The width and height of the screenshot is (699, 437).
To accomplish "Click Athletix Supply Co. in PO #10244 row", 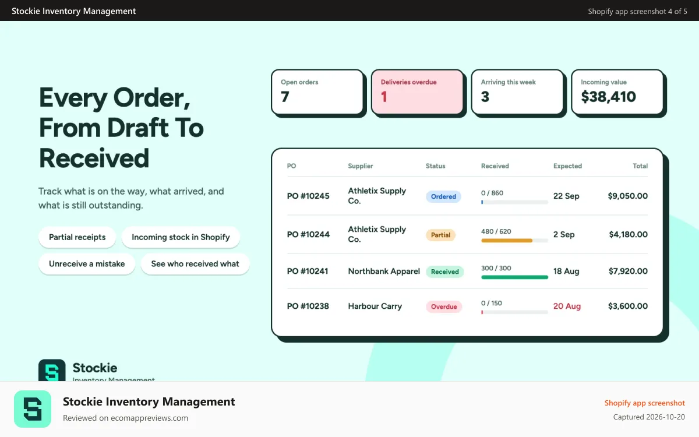I will (377, 234).
